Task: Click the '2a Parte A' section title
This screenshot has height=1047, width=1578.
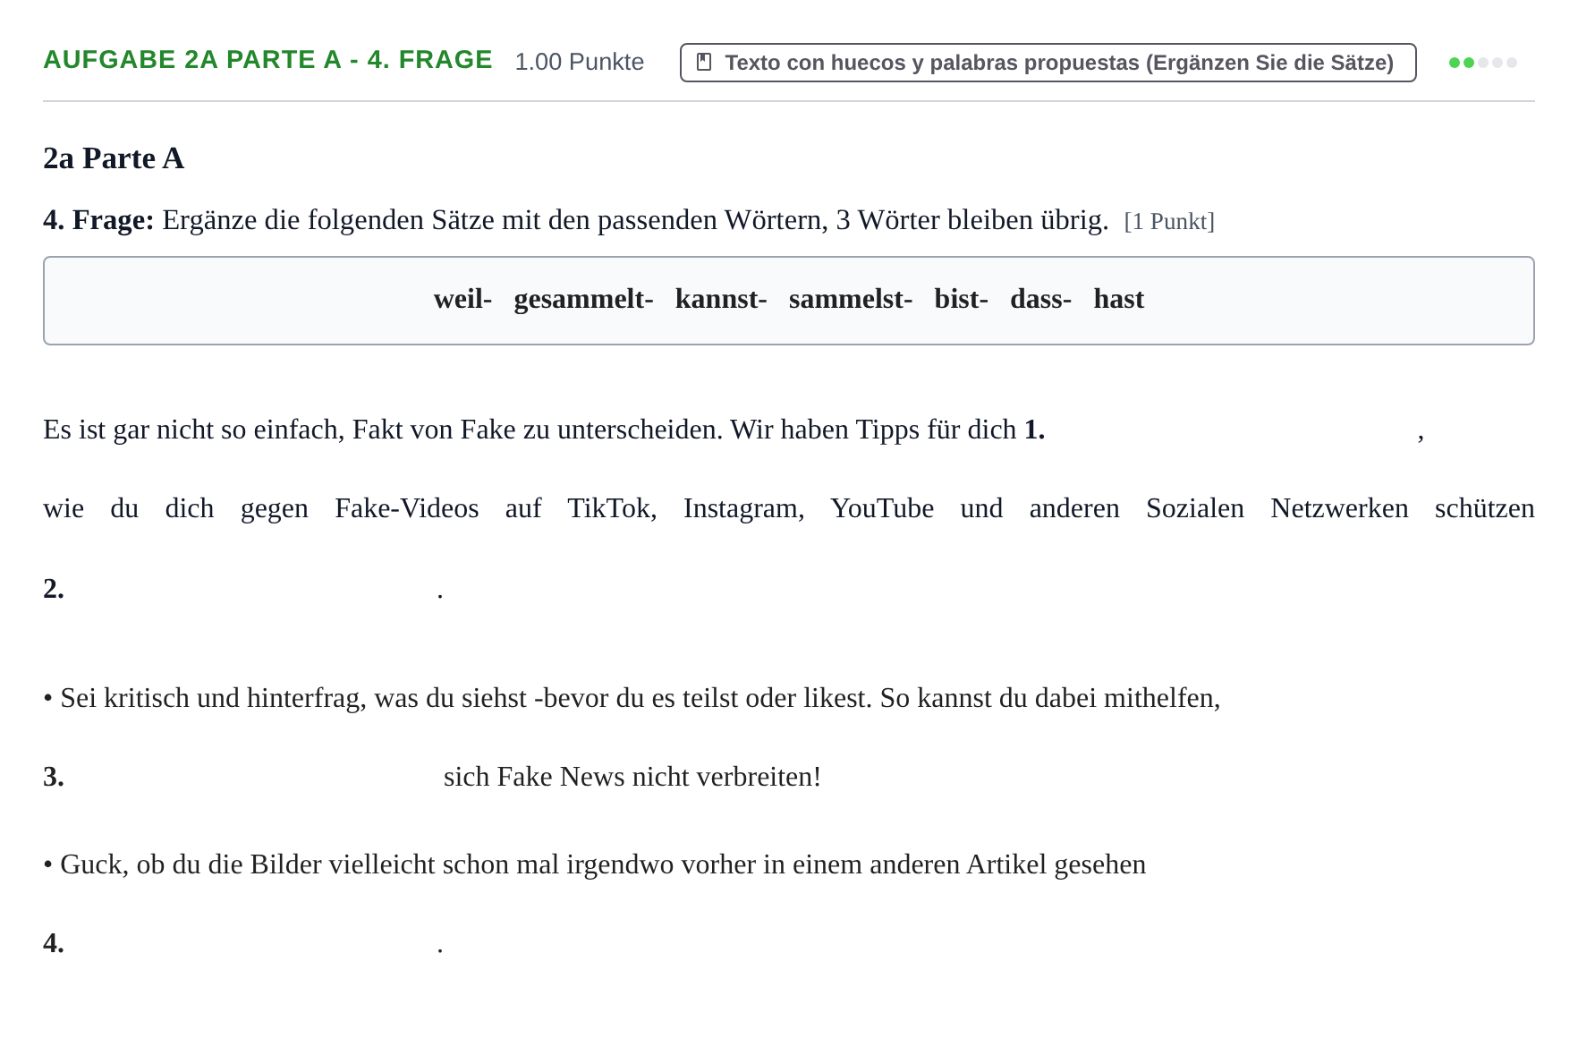Action: pos(114,158)
